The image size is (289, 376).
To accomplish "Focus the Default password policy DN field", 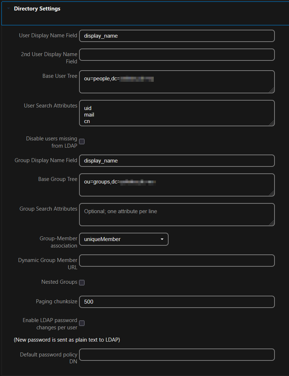I will pos(177,355).
